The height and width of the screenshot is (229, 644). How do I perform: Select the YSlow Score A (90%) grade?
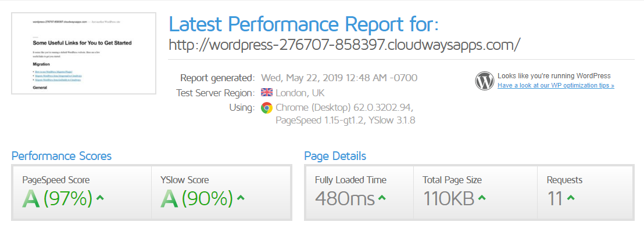196,199
